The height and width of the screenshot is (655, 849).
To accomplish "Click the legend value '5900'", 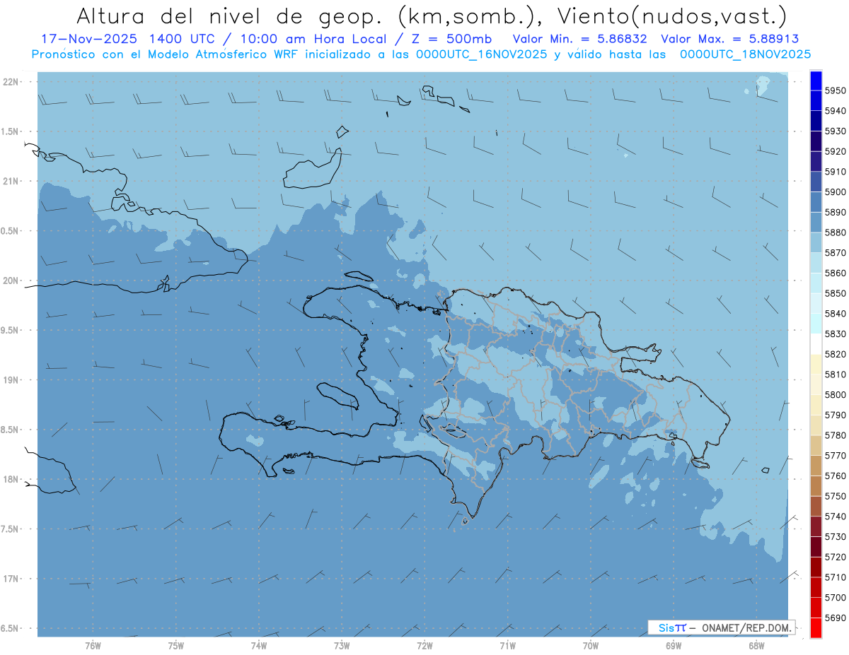I will pos(836,191).
